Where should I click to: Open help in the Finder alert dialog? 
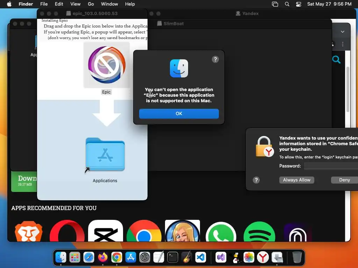point(215,59)
